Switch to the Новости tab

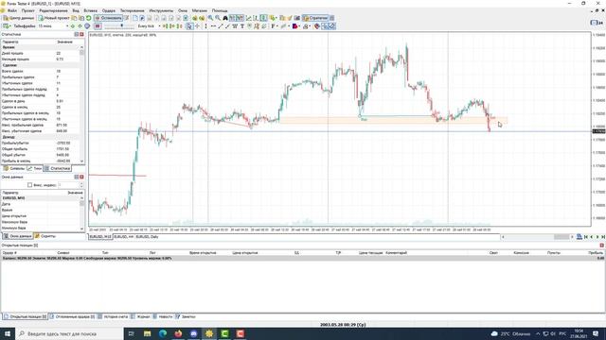163,316
